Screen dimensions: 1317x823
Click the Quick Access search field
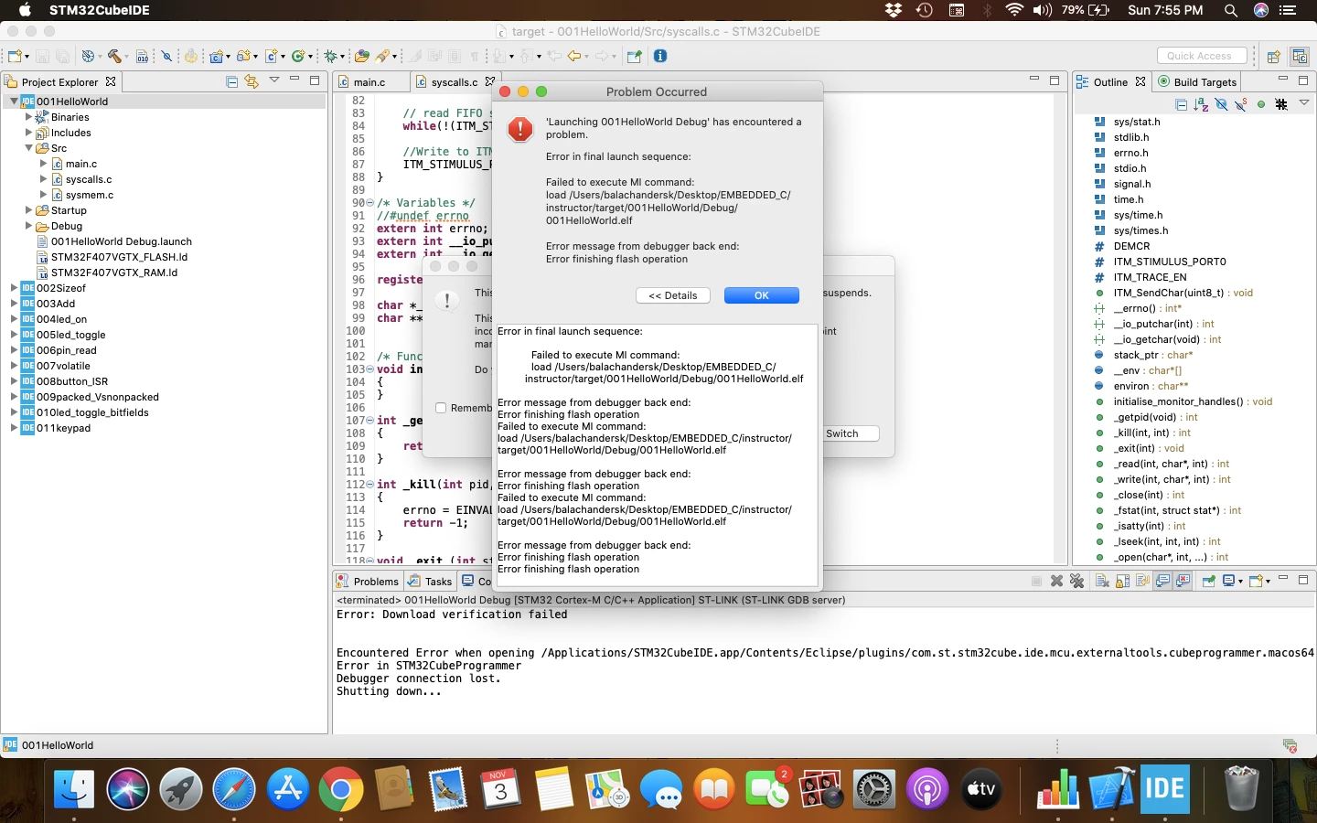pyautogui.click(x=1202, y=56)
